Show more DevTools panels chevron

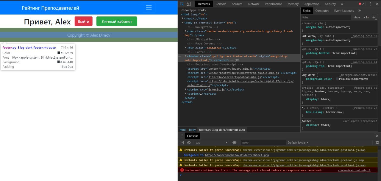pyautogui.click(x=342, y=4)
